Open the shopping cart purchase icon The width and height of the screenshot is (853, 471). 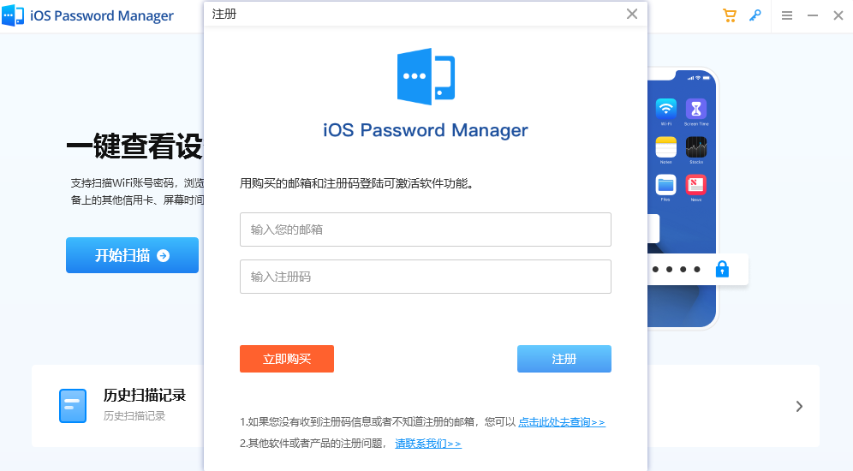729,15
